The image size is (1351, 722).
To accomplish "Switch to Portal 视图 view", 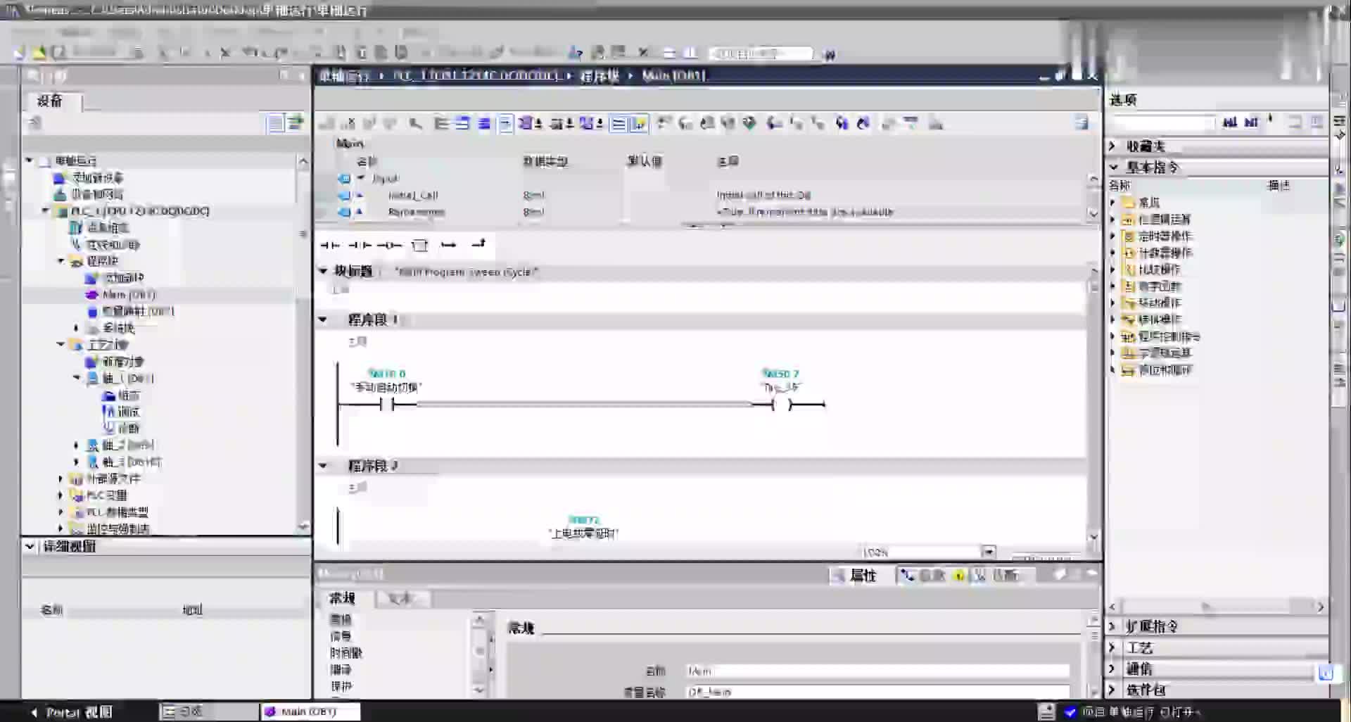I will [72, 712].
